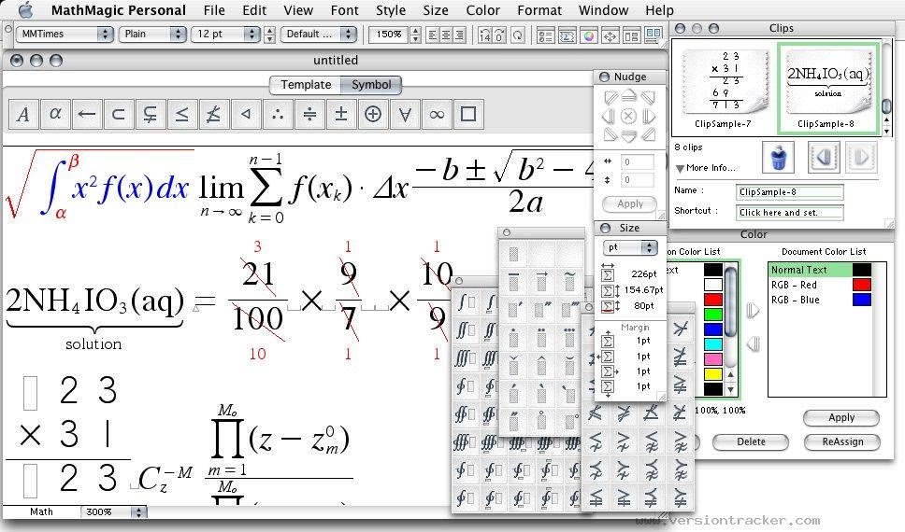The width and height of the screenshot is (905, 532).
Task: Open the 12 pt size dropdown
Action: pos(226,34)
